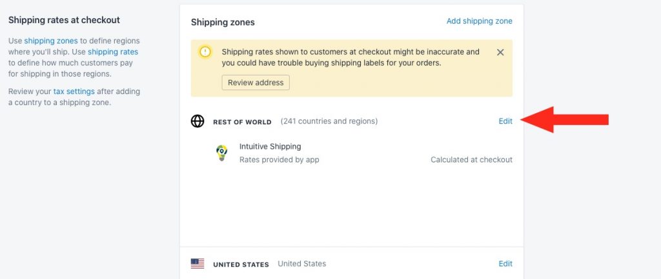Dismiss the yellow warning banner
The height and width of the screenshot is (279, 661).
[x=500, y=52]
